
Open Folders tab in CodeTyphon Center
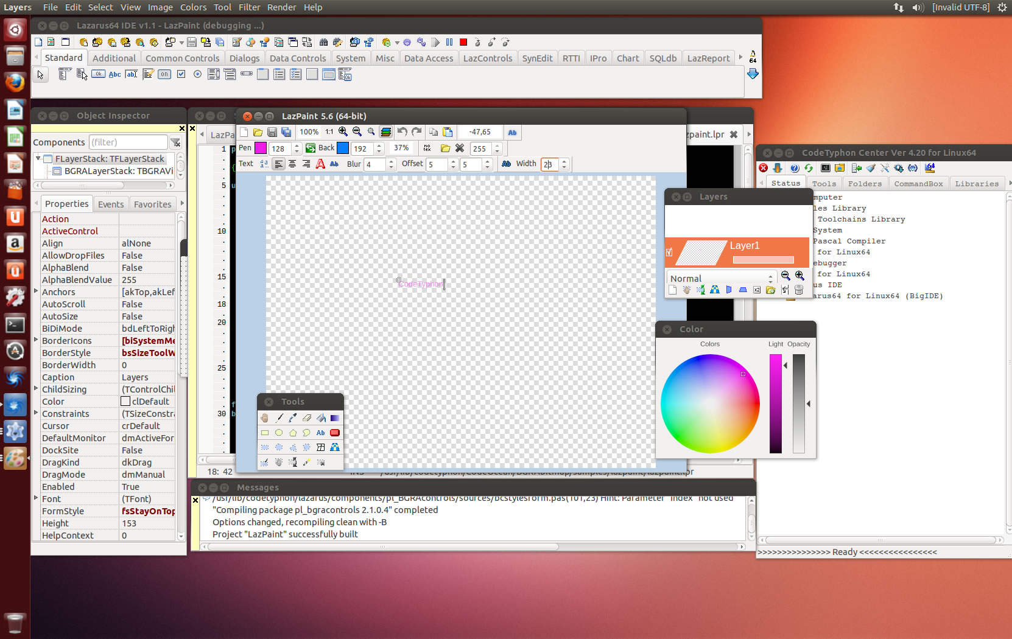click(x=865, y=183)
